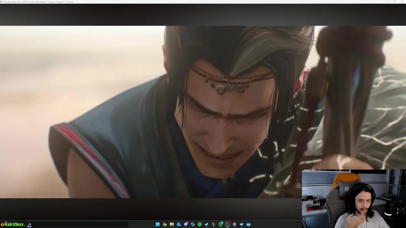
Task: Open the monitor app taskbar icon
Action: [241, 224]
